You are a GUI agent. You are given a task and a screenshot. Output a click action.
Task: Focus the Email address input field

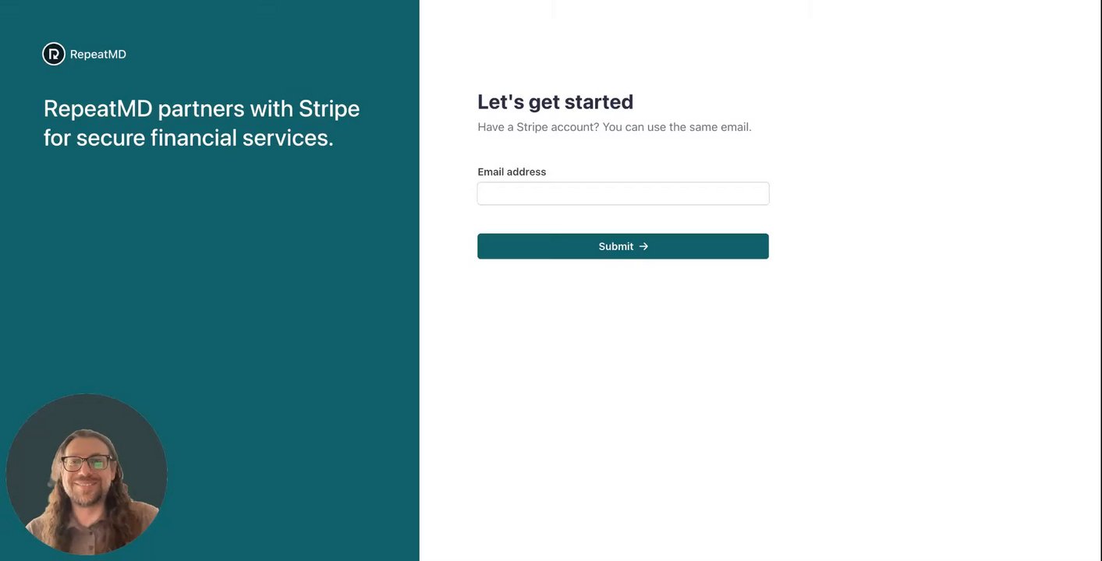click(623, 194)
